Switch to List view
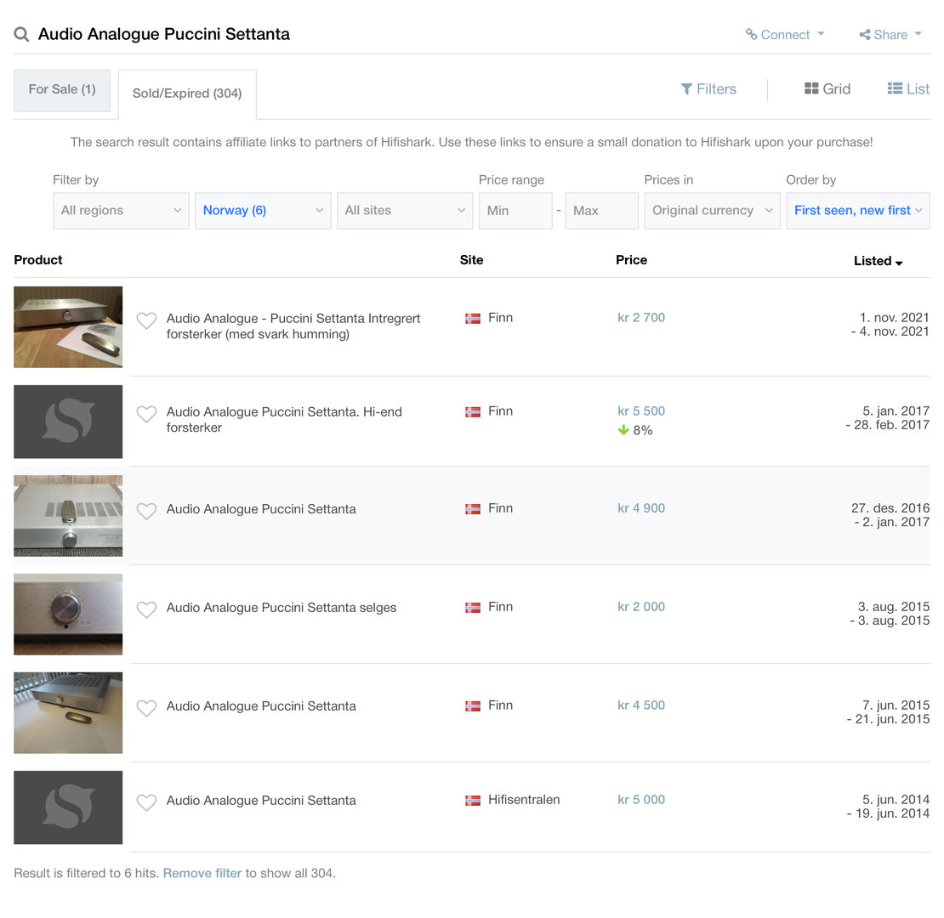This screenshot has height=918, width=944. pyautogui.click(x=907, y=89)
